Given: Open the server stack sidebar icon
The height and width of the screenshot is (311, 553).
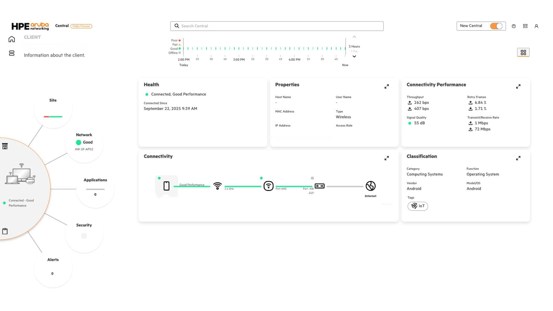Looking at the screenshot, I should click(12, 53).
